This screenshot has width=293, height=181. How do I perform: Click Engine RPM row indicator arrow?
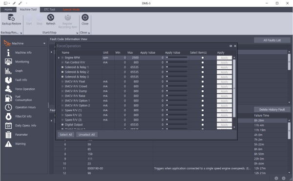59,58
